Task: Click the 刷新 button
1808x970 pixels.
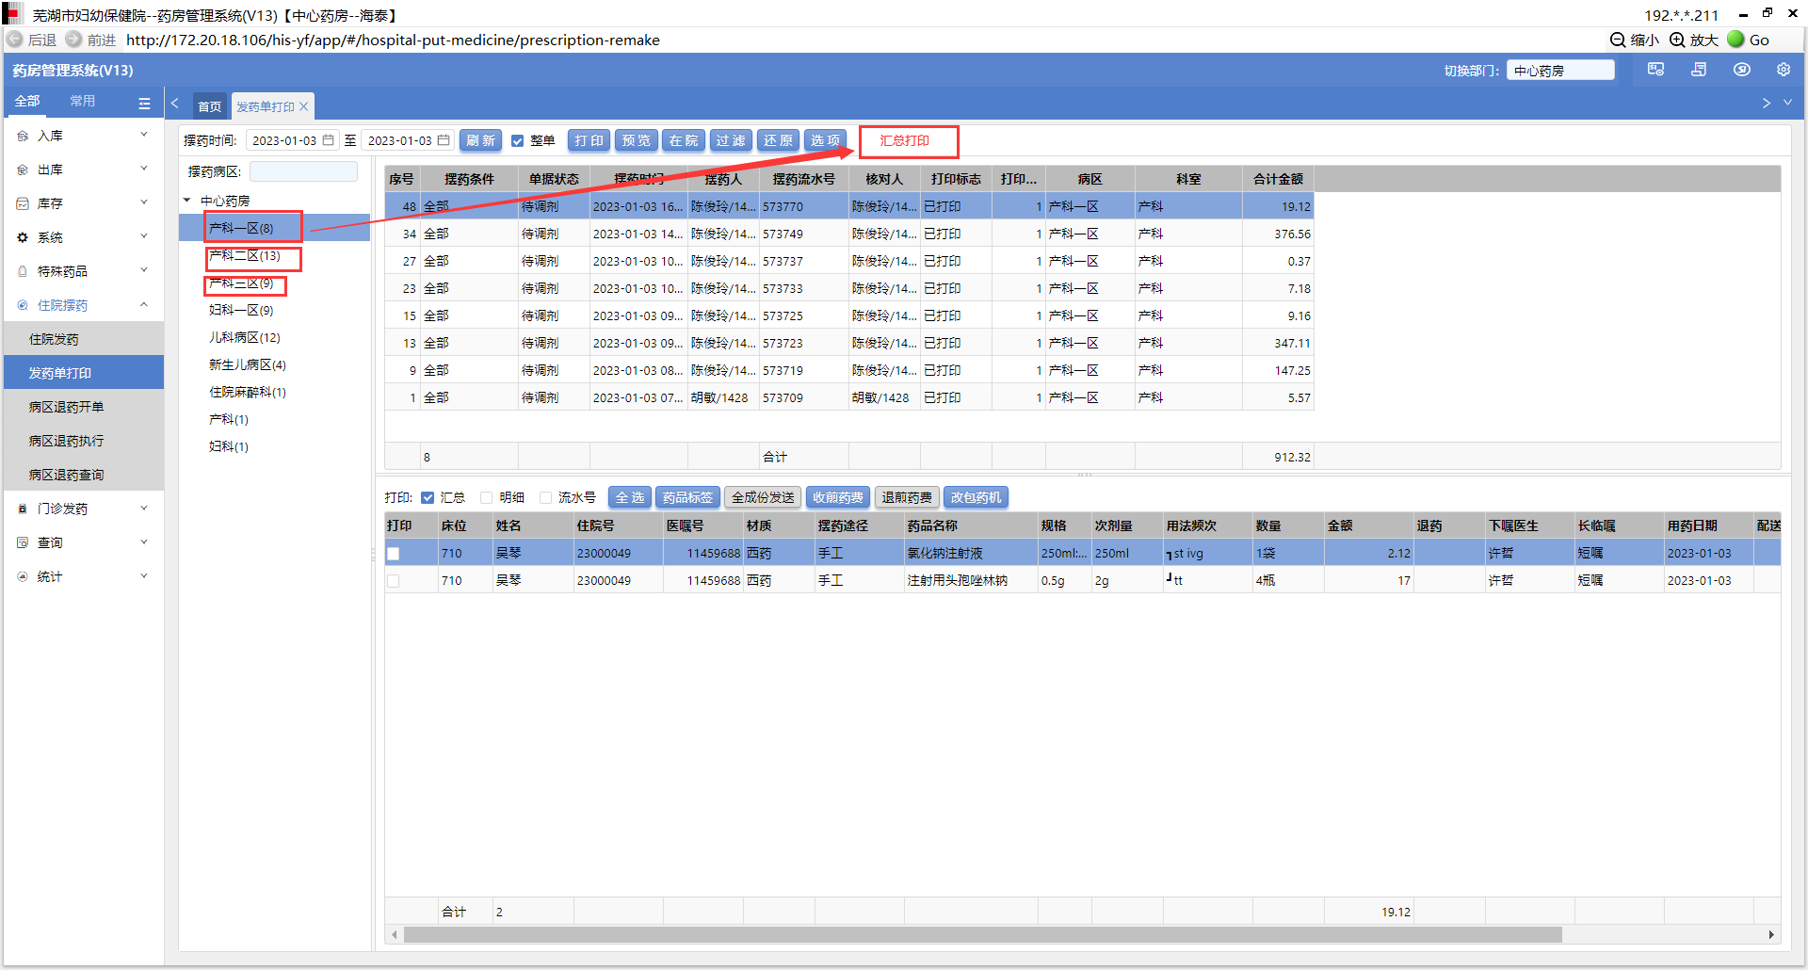Action: (x=481, y=140)
